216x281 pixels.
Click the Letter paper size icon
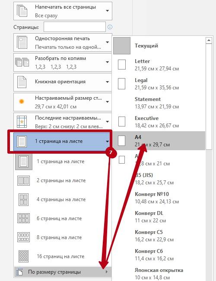(x=122, y=64)
